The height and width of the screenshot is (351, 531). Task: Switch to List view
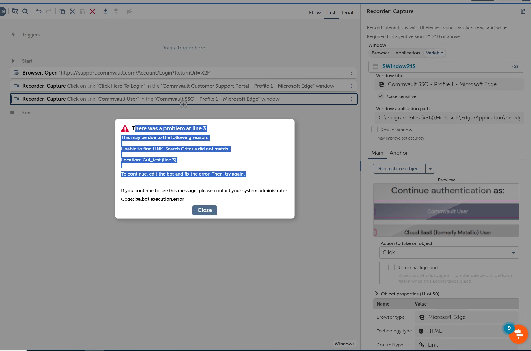tap(331, 13)
